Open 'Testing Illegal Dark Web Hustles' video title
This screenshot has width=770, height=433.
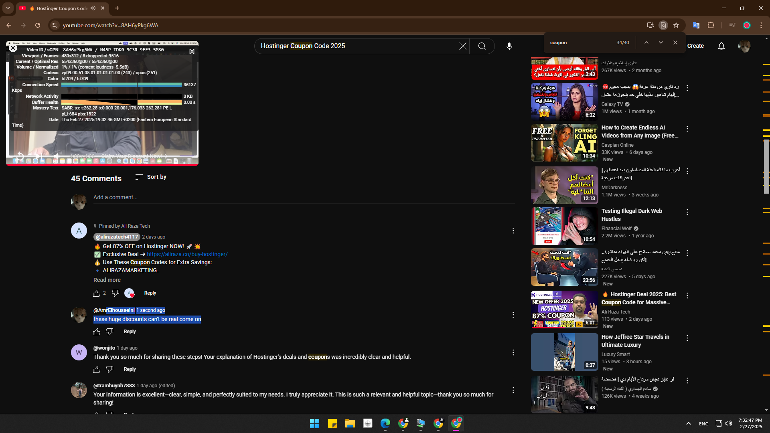point(632,215)
